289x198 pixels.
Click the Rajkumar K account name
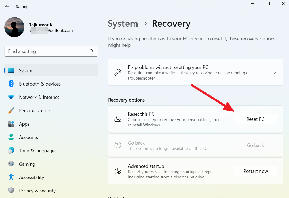41,25
